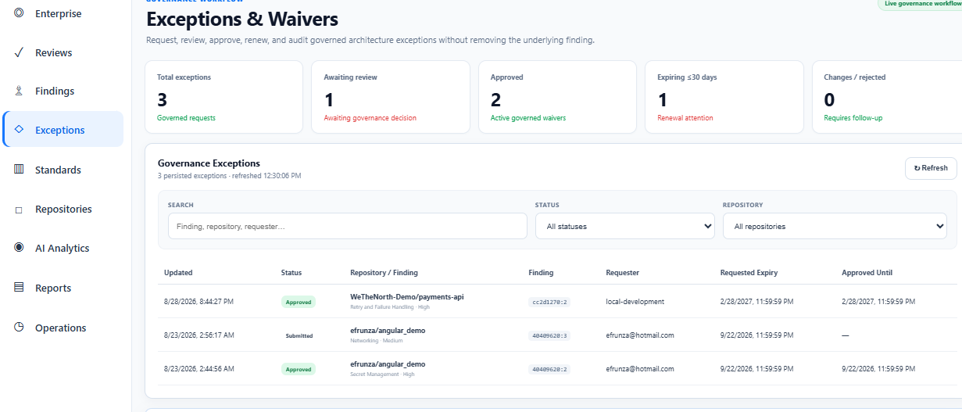This screenshot has height=412, width=962.
Task: Click the Standards columns icon
Action: [x=19, y=170]
